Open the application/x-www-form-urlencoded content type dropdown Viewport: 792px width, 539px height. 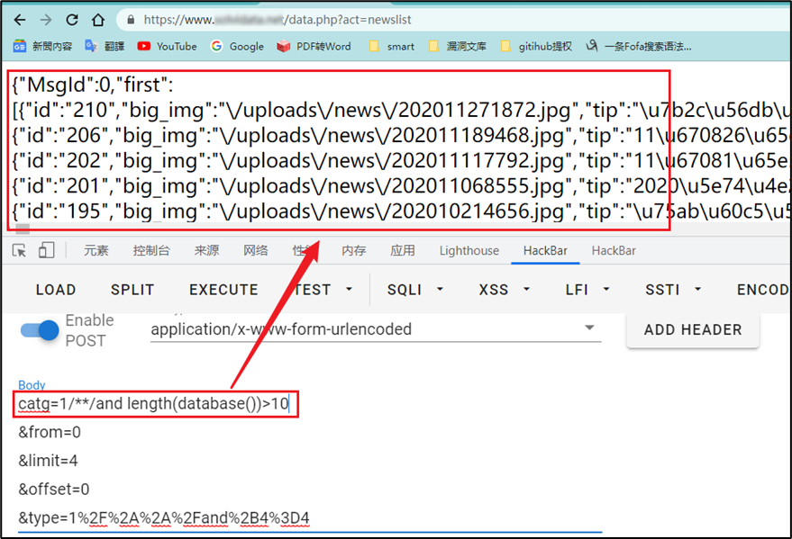click(376, 329)
